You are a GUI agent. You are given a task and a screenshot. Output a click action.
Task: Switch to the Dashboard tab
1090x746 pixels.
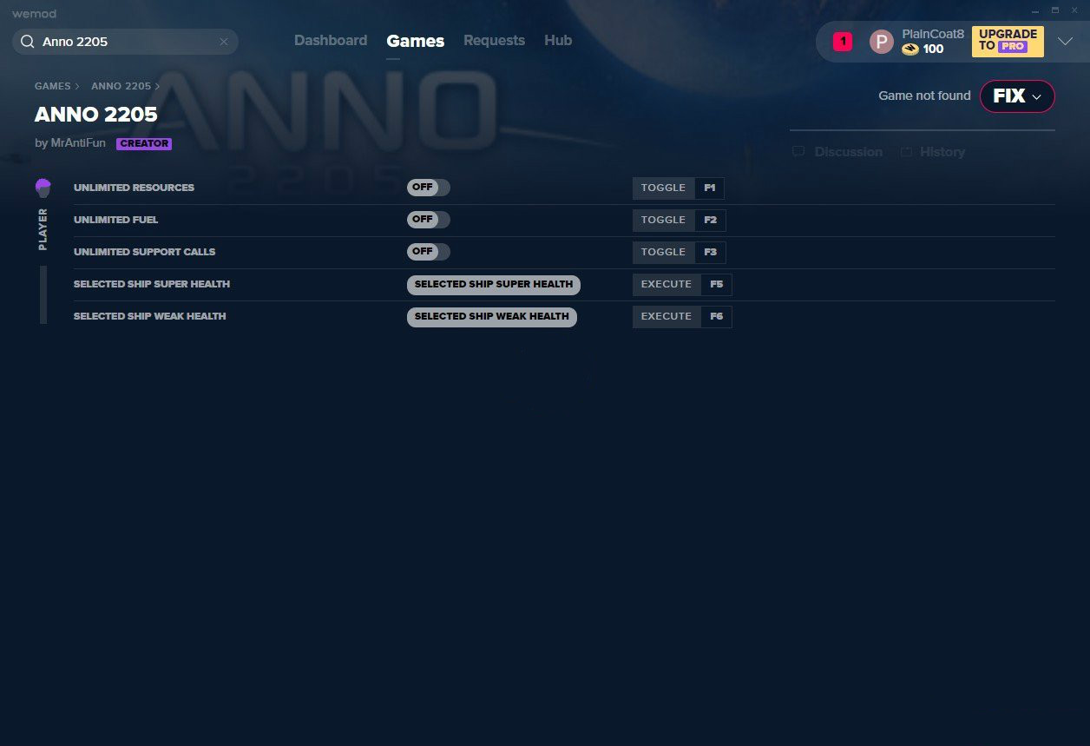pyautogui.click(x=331, y=41)
